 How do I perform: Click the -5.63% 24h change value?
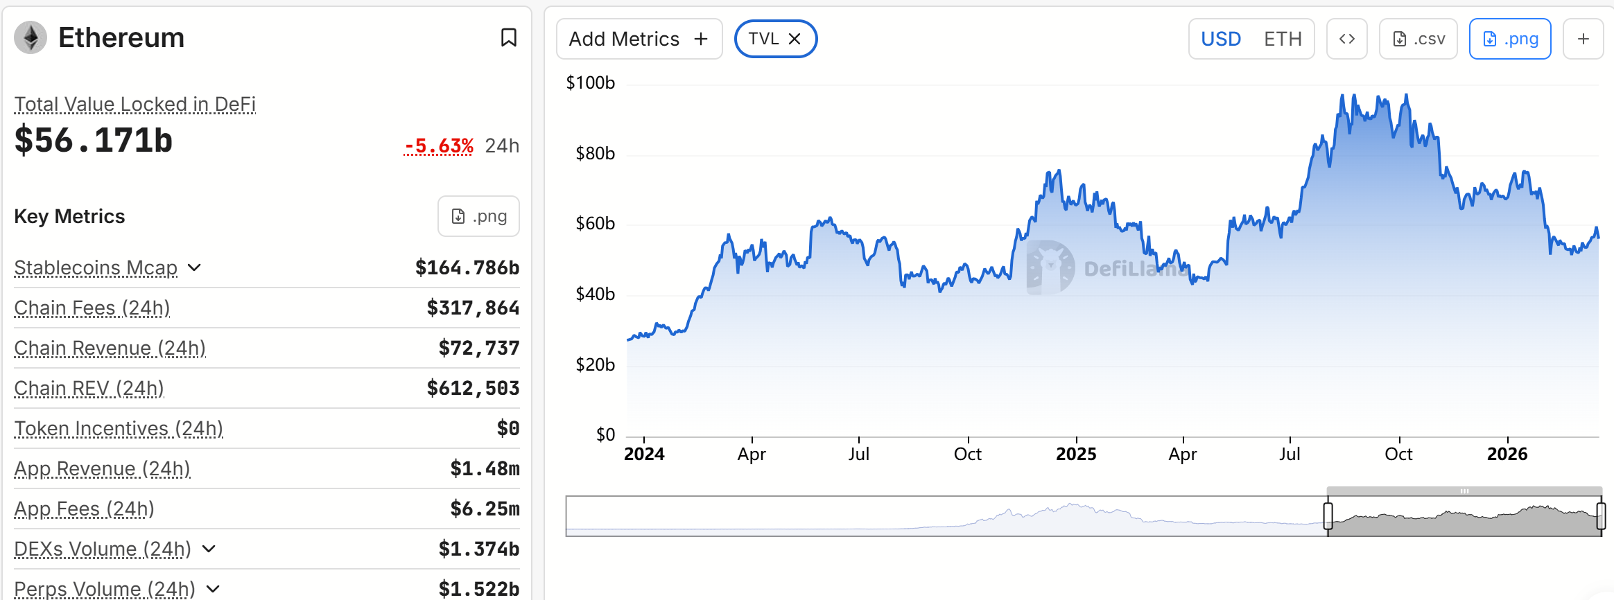click(439, 145)
